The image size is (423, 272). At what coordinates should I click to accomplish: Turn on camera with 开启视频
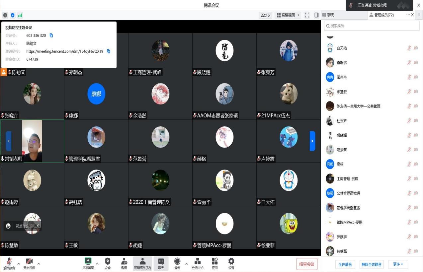[29, 262]
